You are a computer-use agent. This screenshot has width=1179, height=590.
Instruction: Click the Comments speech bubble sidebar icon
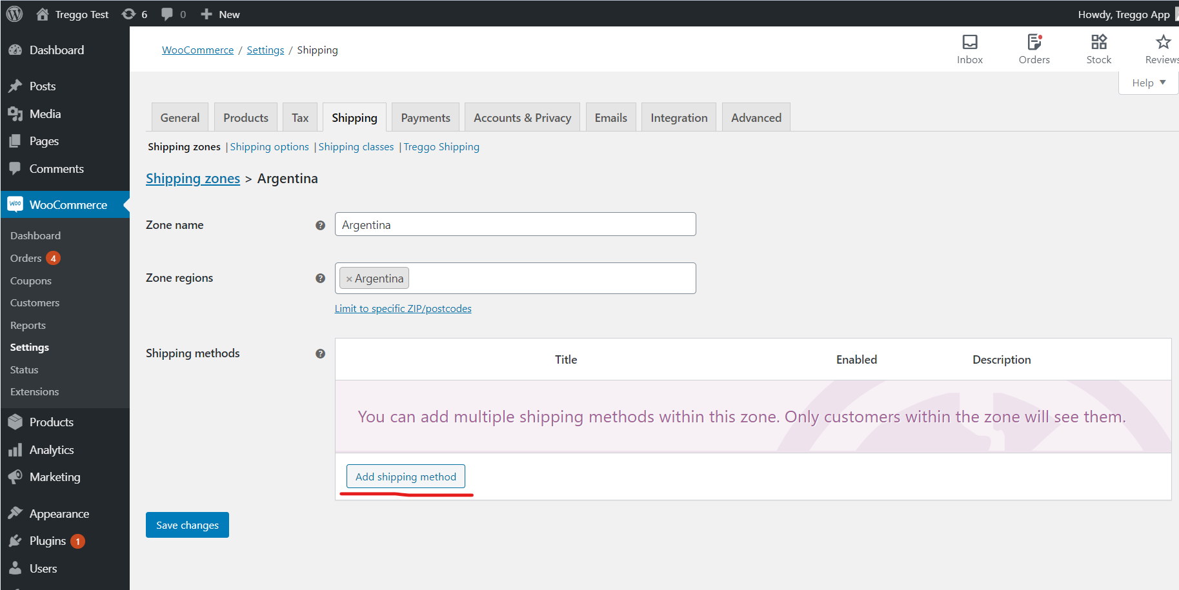click(x=15, y=169)
